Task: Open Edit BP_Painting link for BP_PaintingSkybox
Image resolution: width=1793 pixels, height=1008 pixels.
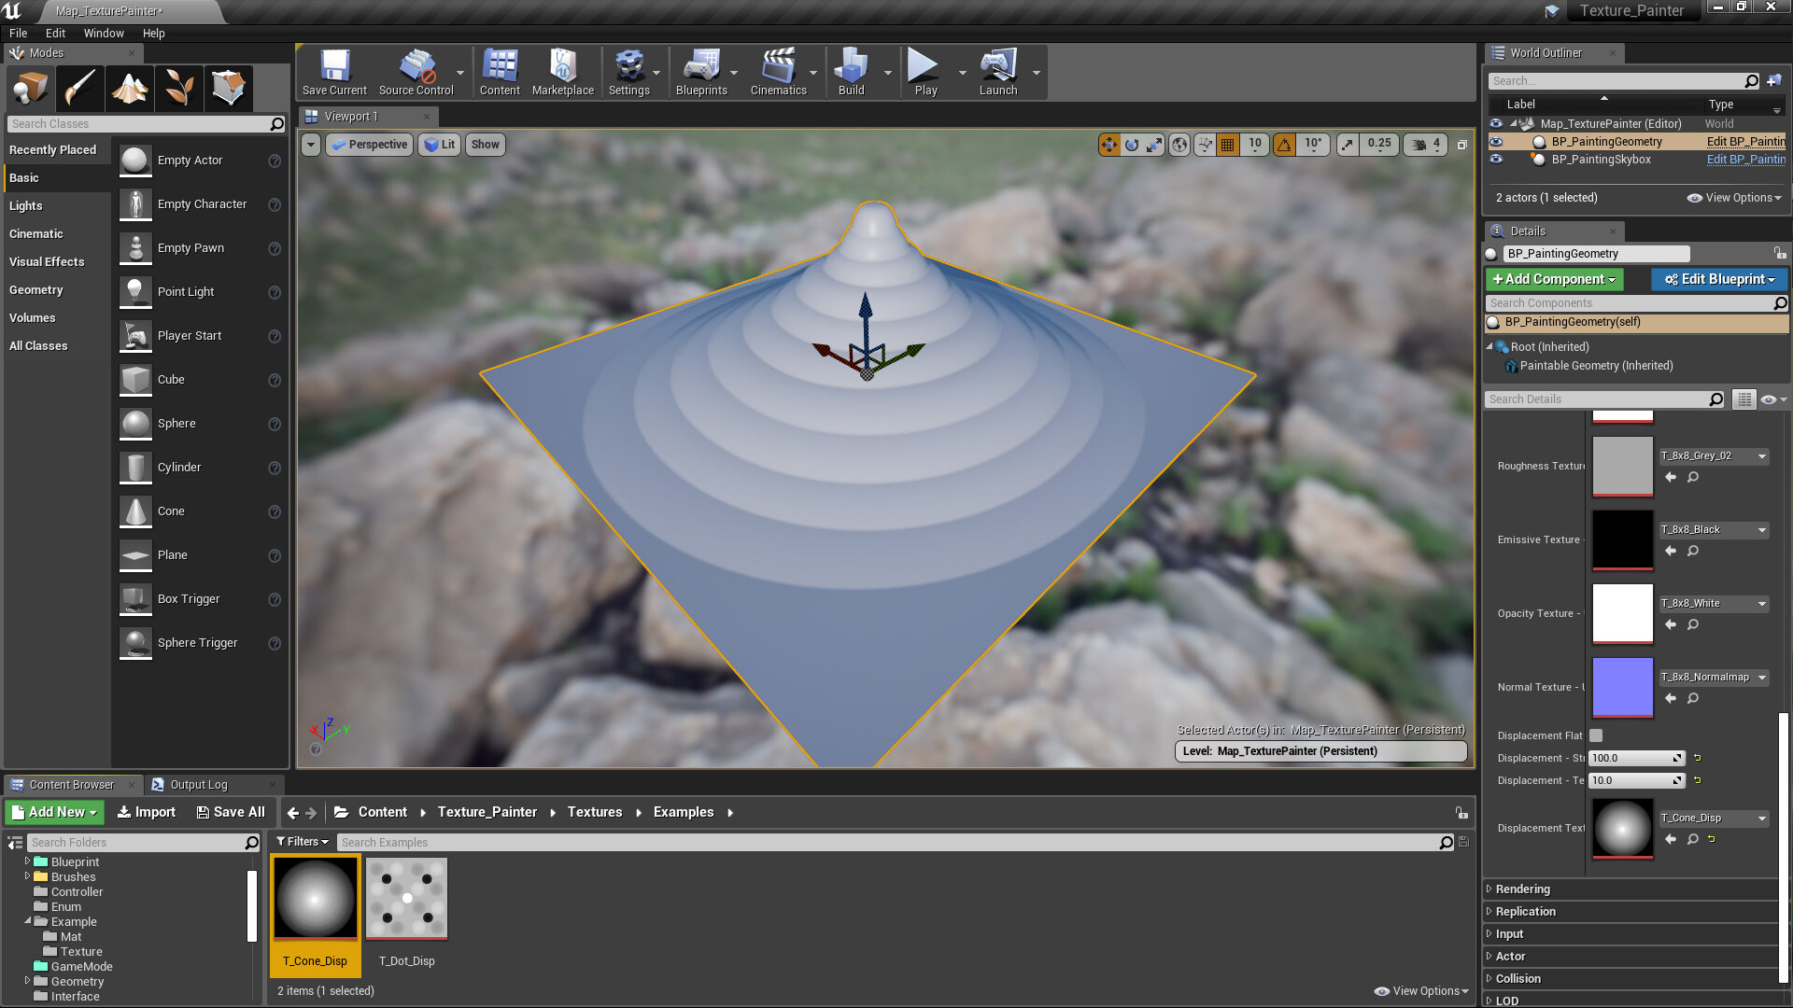Action: [1745, 160]
